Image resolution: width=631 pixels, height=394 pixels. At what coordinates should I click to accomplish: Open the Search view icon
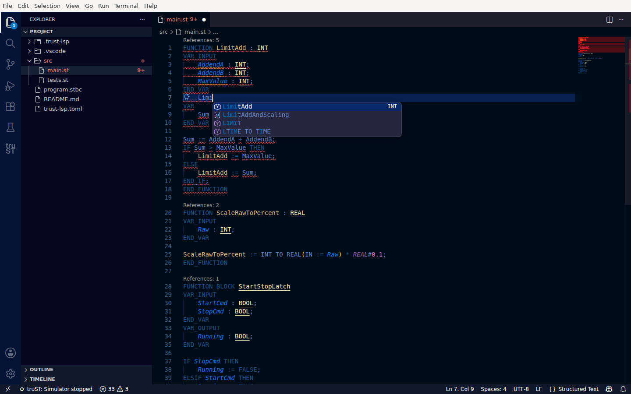click(11, 43)
